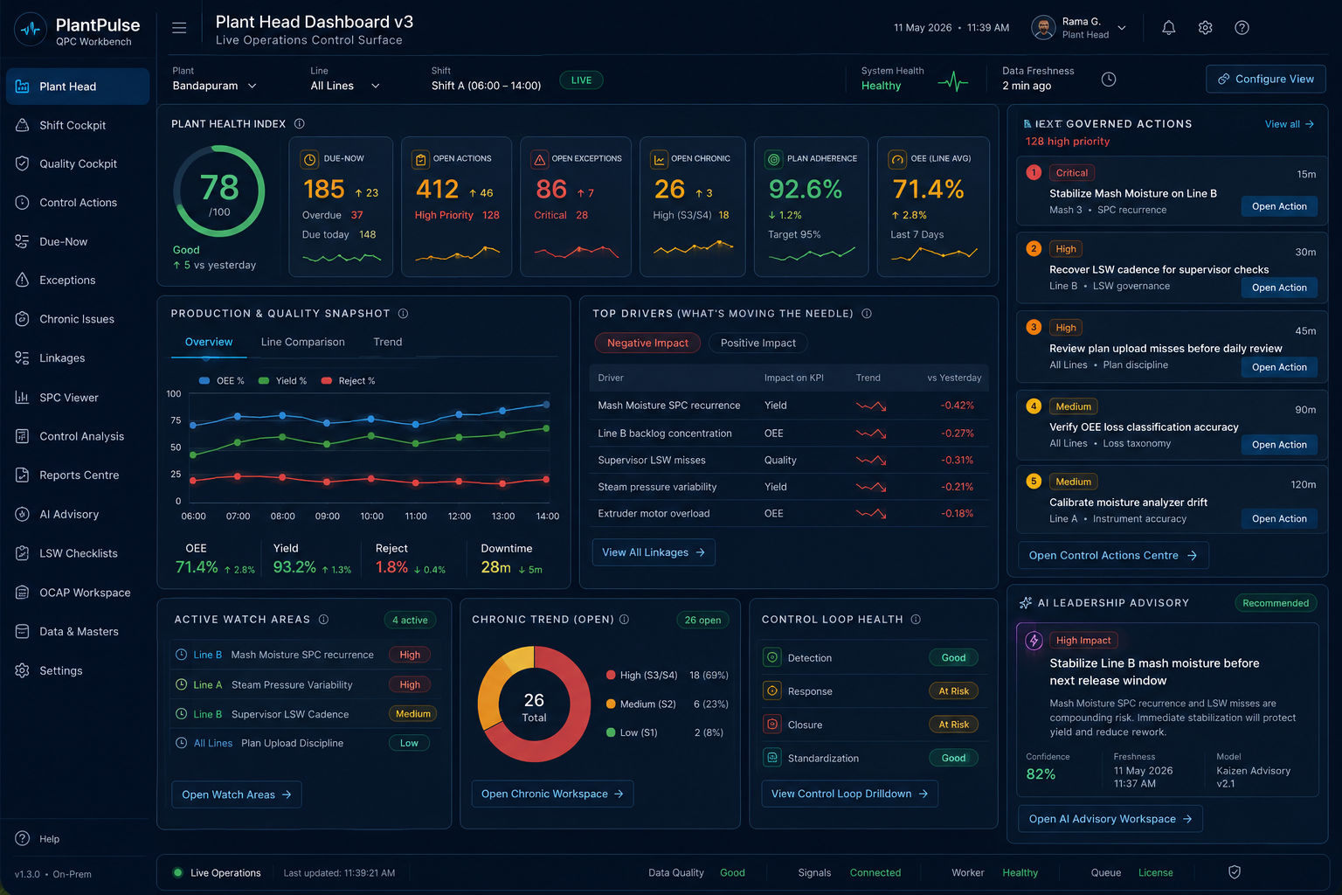
Task: Expand the Plant Bandapuram dropdown
Action: click(215, 86)
